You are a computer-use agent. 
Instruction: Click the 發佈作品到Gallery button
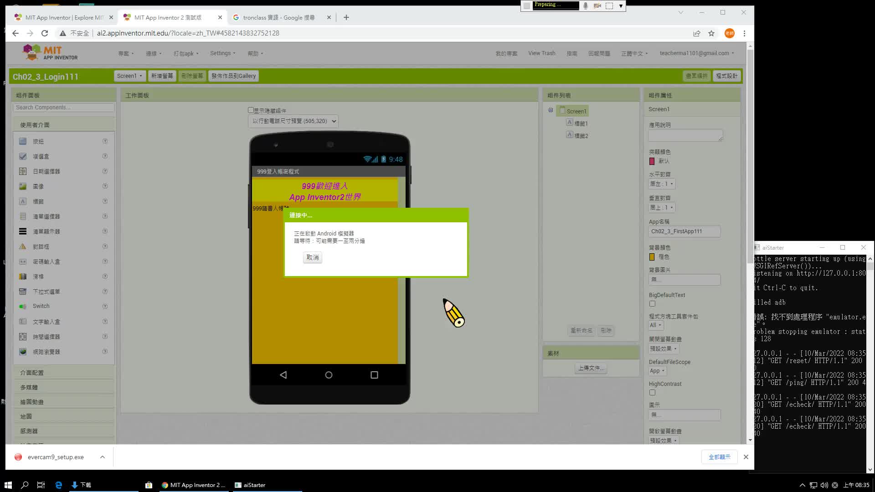(x=233, y=76)
